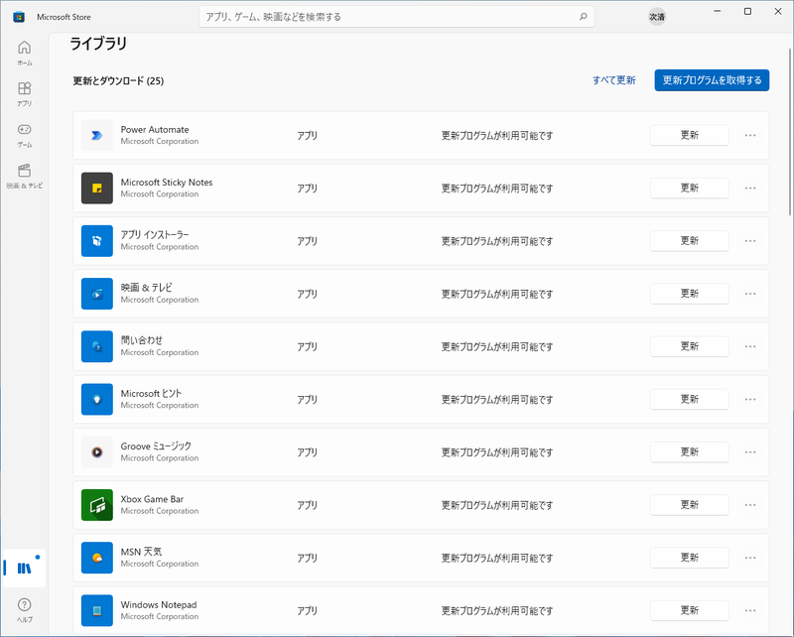This screenshot has height=637, width=794.
Task: Select Groove ミュージック app name
Action: [156, 446]
